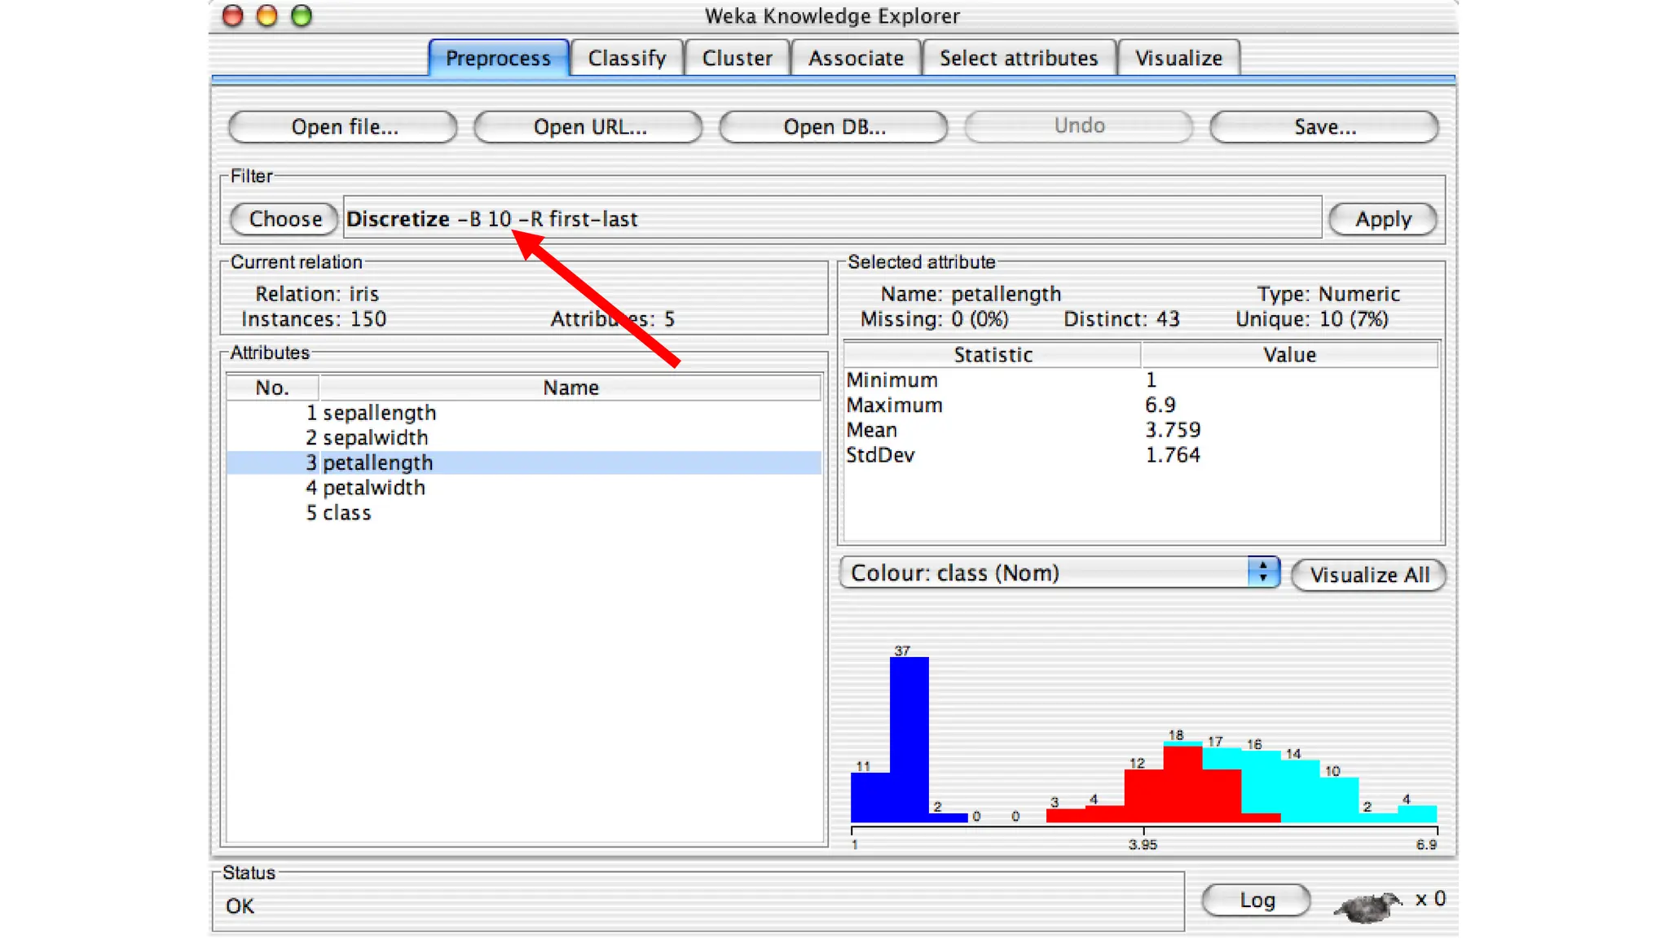
Task: Go to the Associate tab
Action: click(x=856, y=59)
